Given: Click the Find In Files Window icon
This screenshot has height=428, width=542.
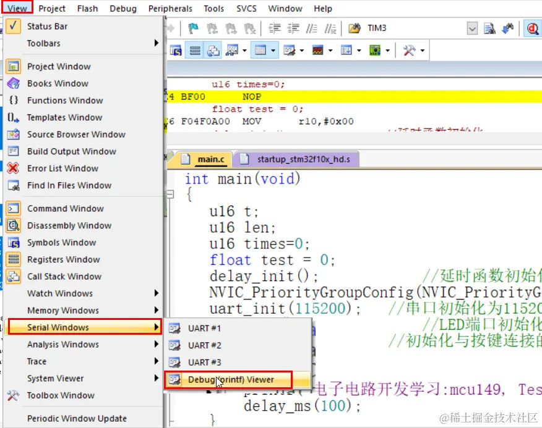Looking at the screenshot, I should (13, 185).
